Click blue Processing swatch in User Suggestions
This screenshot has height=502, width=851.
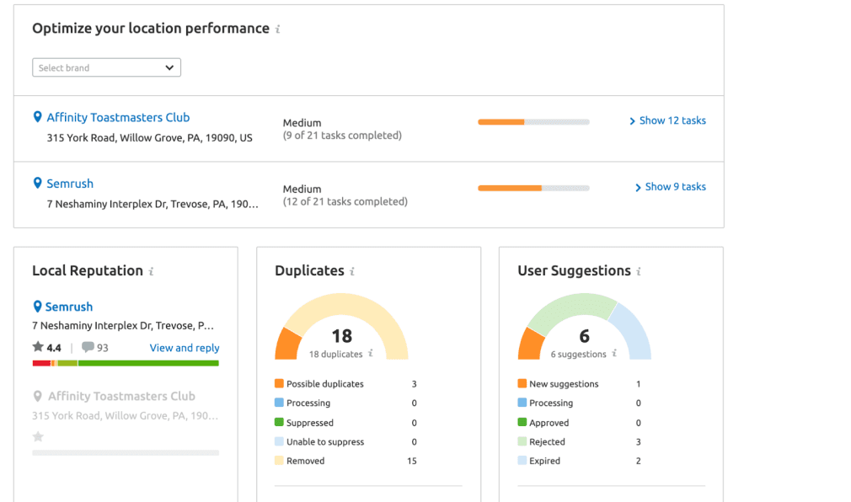coord(522,403)
